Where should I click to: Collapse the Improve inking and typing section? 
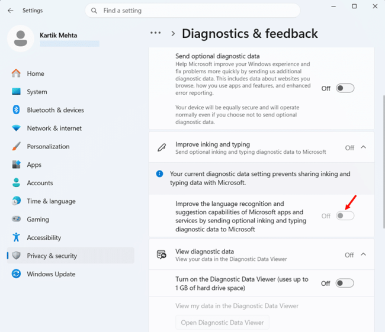[x=364, y=147]
